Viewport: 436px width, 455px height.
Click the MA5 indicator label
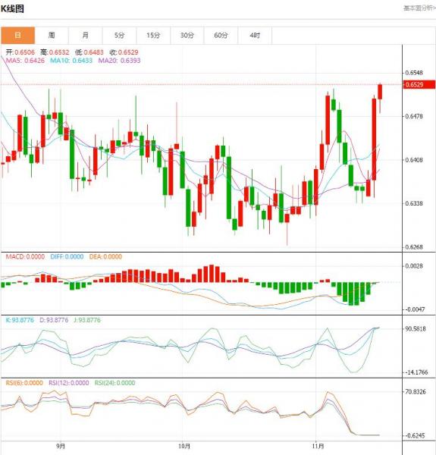tap(25, 61)
